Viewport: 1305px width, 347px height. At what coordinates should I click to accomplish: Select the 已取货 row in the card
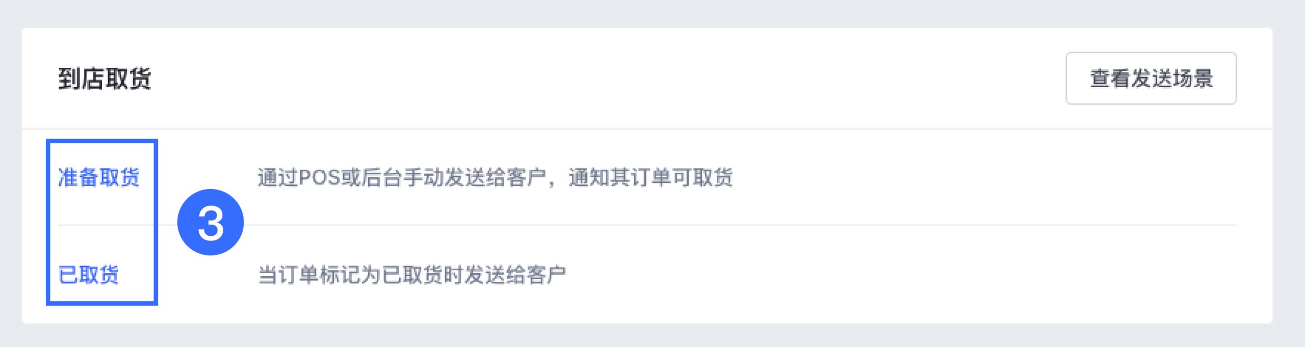click(x=647, y=275)
